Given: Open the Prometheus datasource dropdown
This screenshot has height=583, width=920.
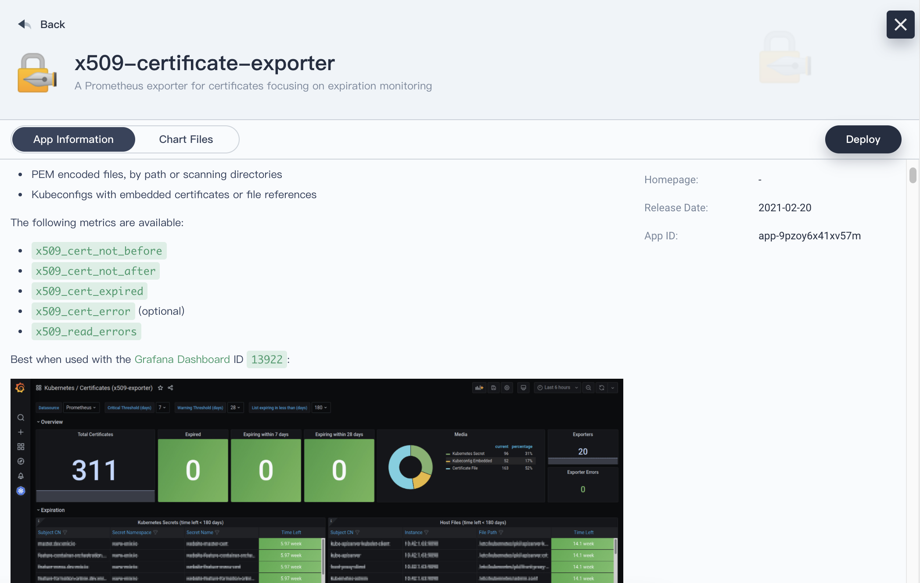Looking at the screenshot, I should click(81, 408).
